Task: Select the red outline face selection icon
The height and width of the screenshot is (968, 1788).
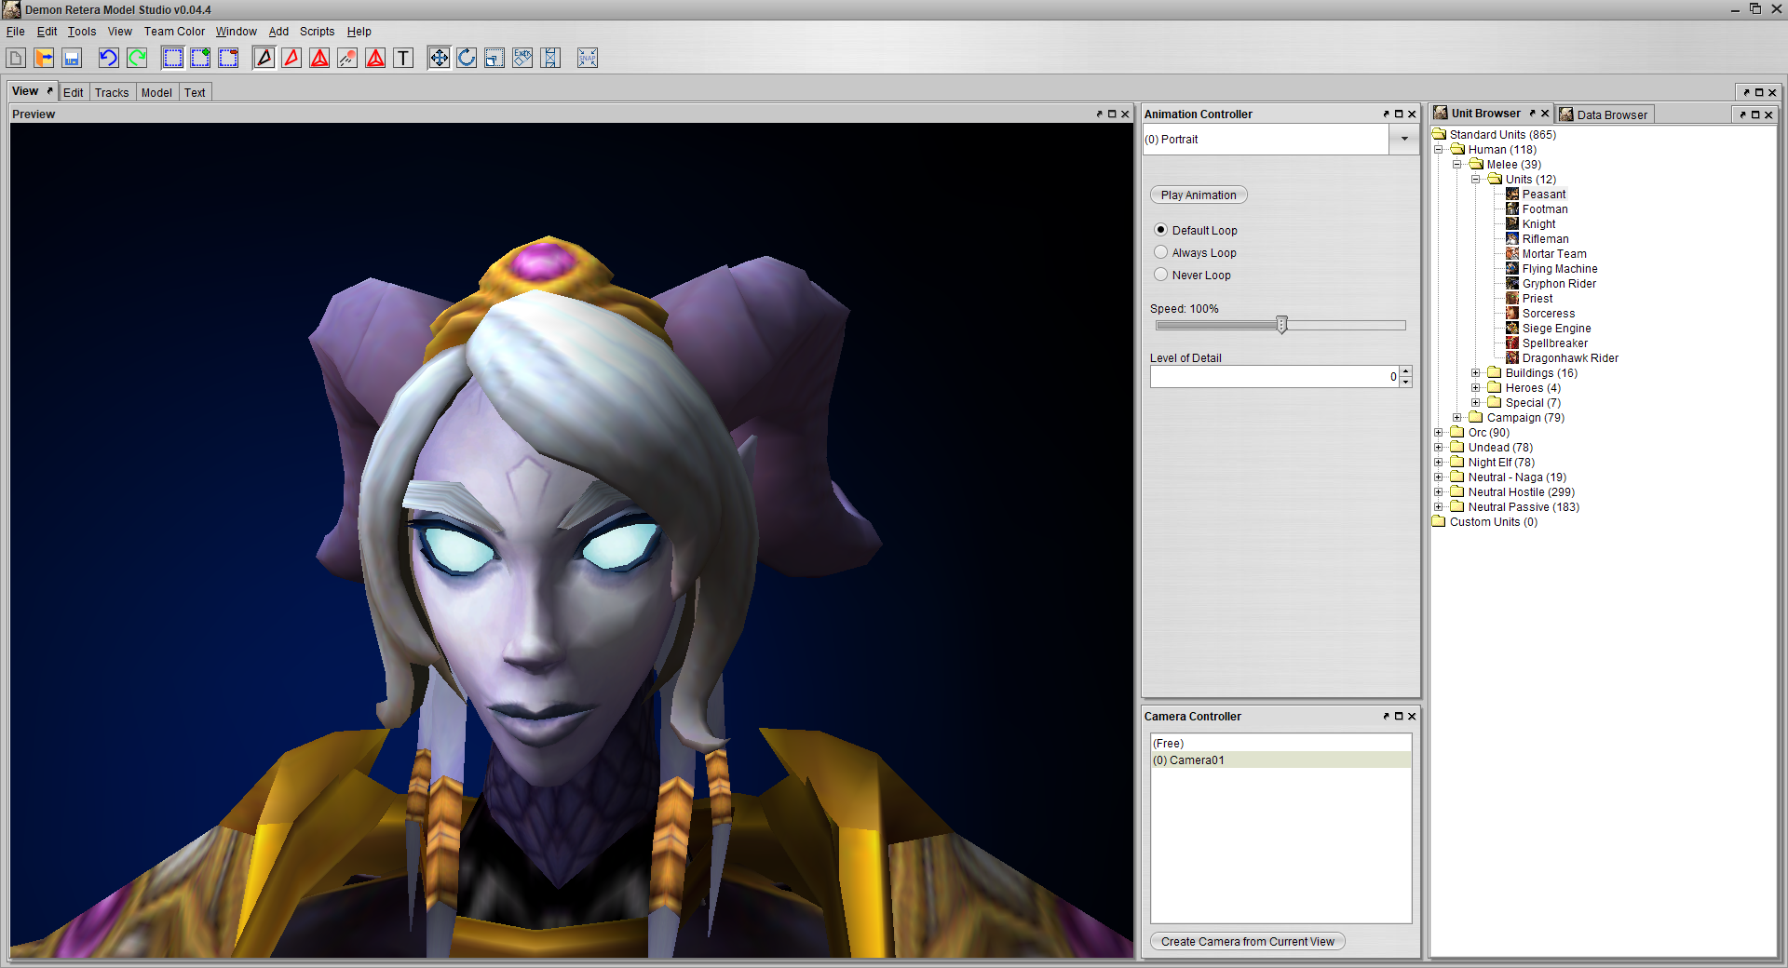Action: pos(291,58)
